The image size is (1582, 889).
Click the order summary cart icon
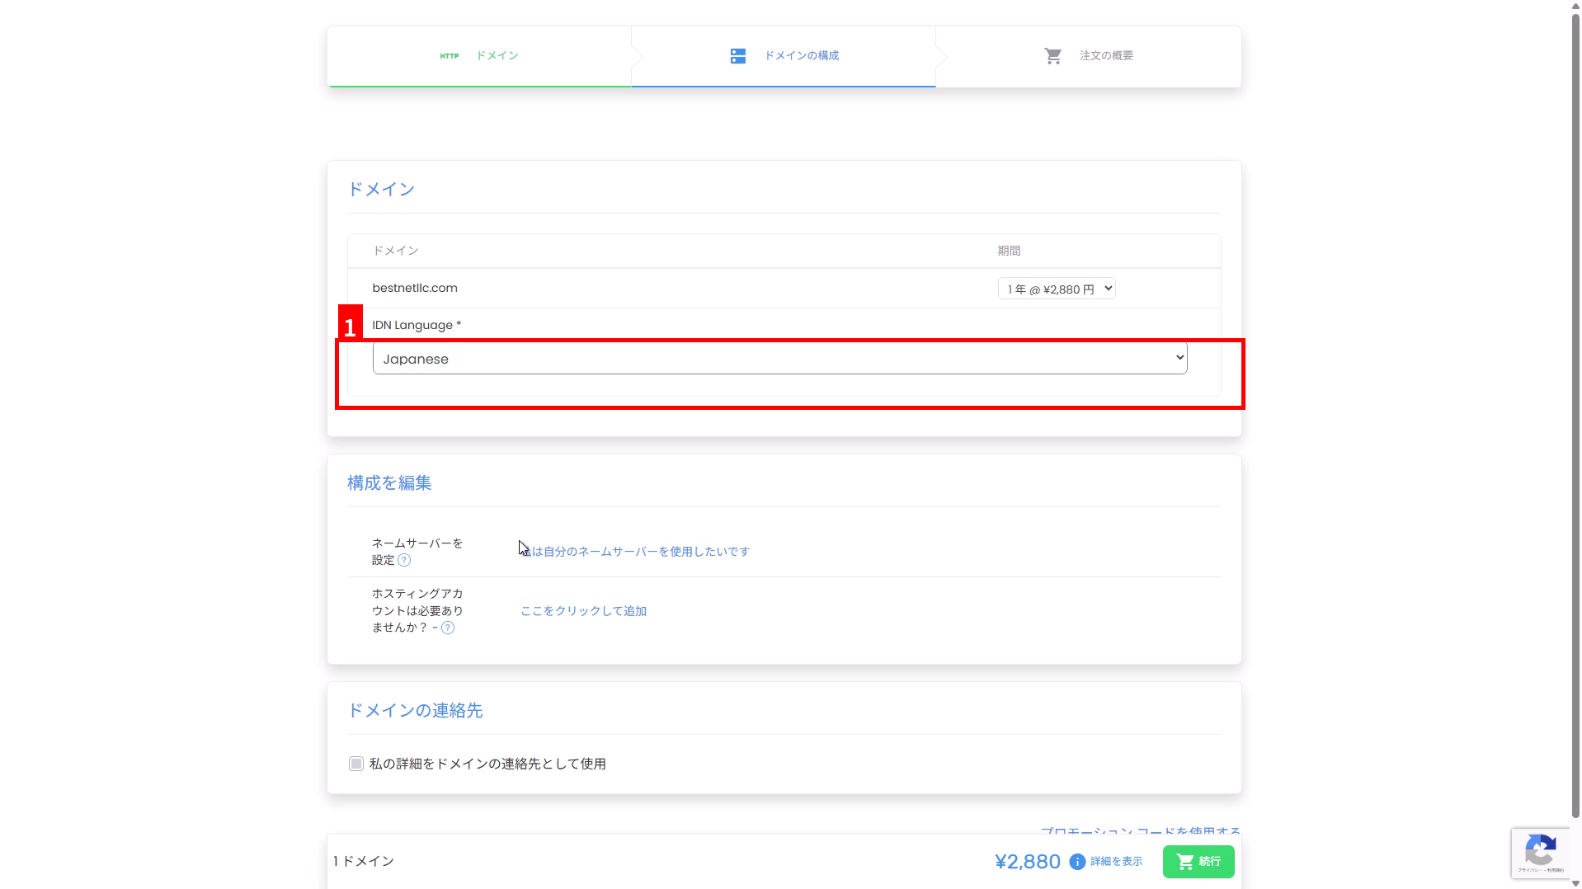point(1052,56)
